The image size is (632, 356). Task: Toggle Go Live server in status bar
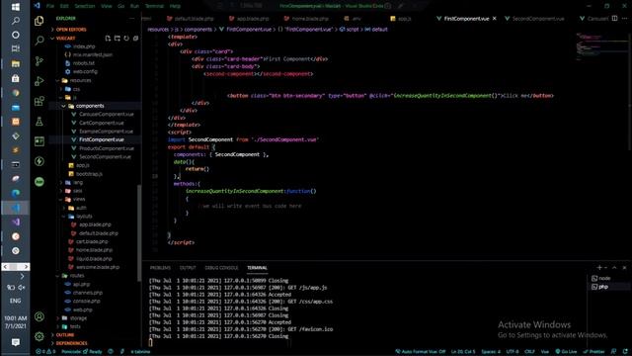click(x=566, y=352)
